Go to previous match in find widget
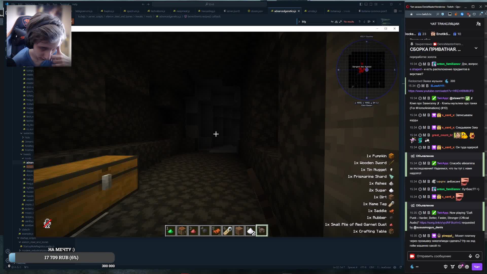This screenshot has height=274, width=487. coord(359,22)
